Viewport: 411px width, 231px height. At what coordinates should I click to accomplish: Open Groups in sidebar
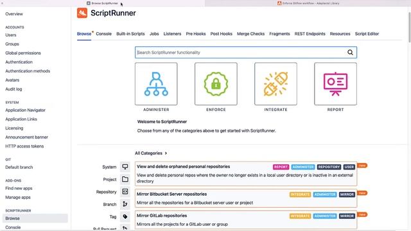pos(12,44)
